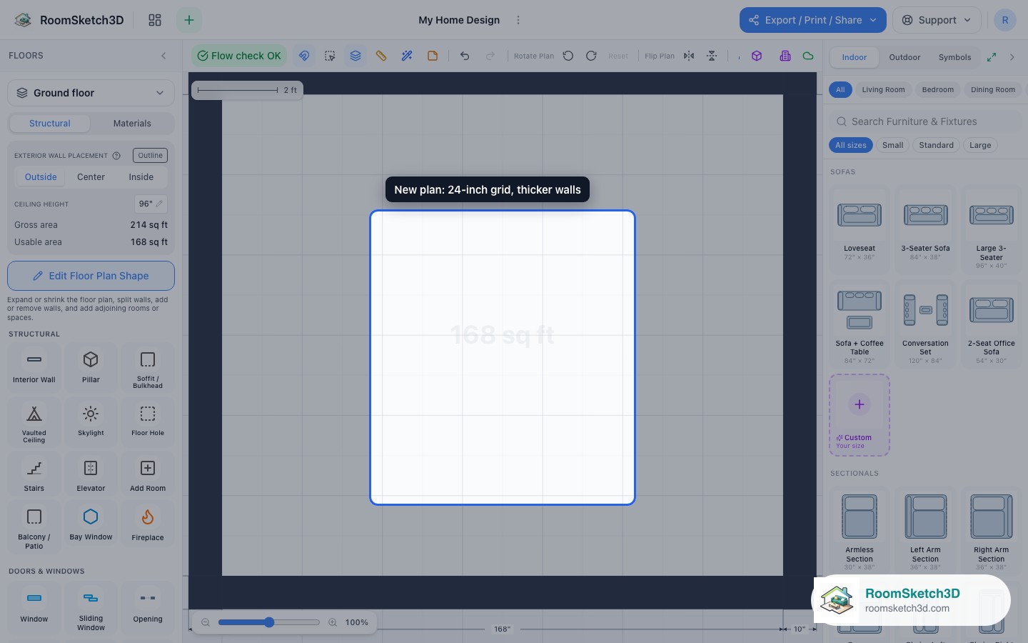
Task: Click the orange sticky note icon
Action: coord(433,56)
